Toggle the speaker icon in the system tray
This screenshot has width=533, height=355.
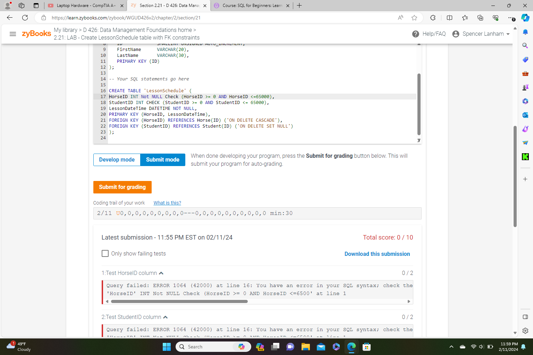click(x=481, y=346)
